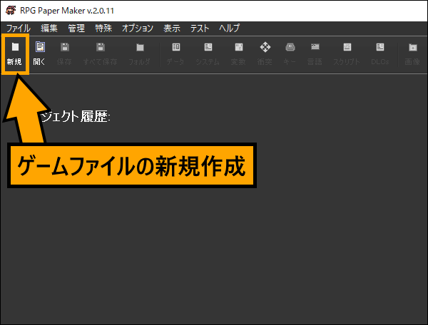Open a project with the 開く icon

40,53
